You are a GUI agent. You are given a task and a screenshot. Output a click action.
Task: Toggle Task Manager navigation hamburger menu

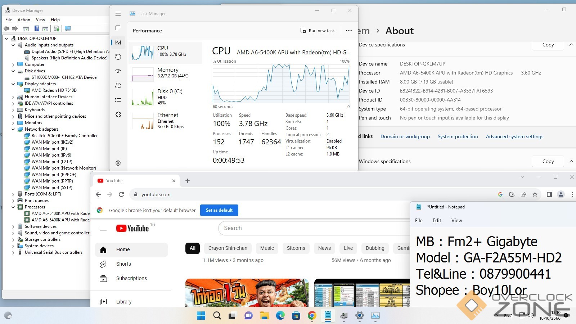pyautogui.click(x=118, y=14)
